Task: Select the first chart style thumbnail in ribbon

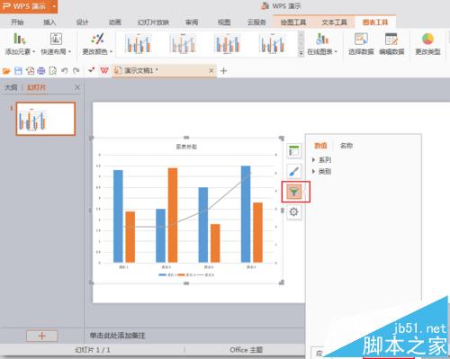Action: tap(139, 44)
